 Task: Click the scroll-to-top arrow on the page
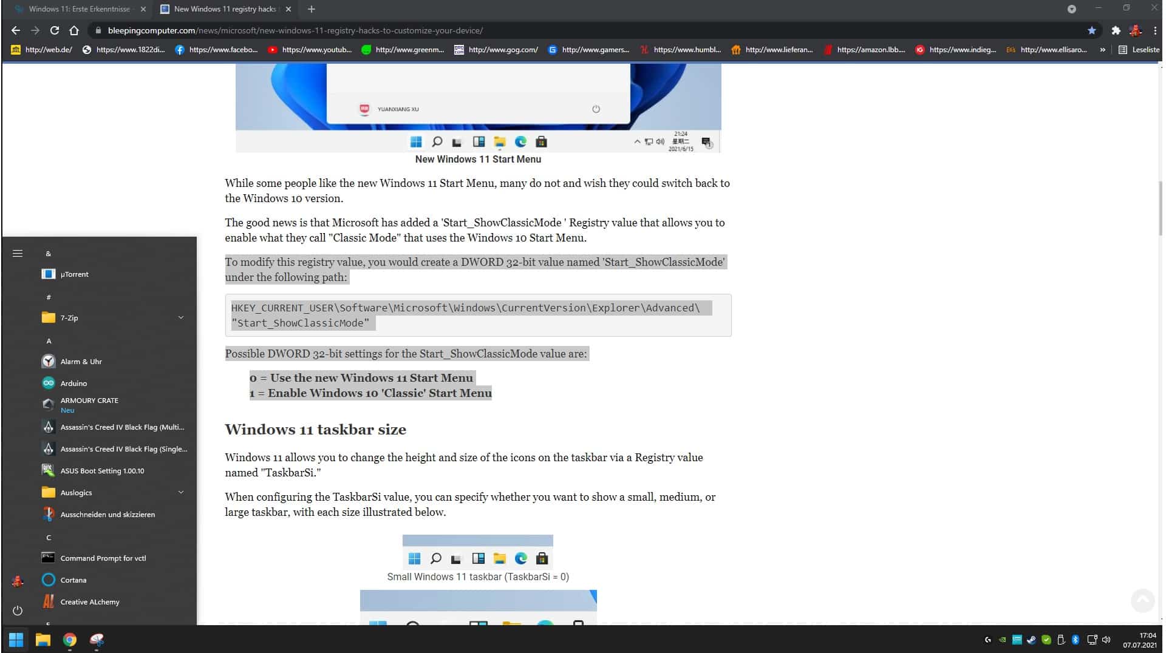pyautogui.click(x=1142, y=600)
